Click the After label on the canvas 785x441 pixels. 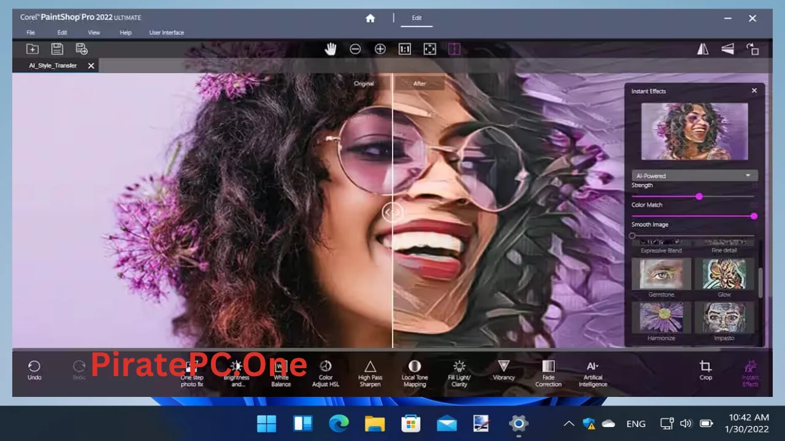coord(419,83)
